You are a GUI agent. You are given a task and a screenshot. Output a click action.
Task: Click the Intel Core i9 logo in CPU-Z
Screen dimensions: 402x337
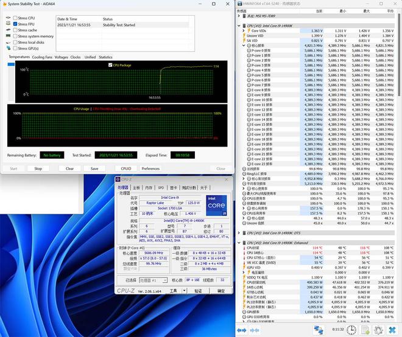tap(216, 206)
